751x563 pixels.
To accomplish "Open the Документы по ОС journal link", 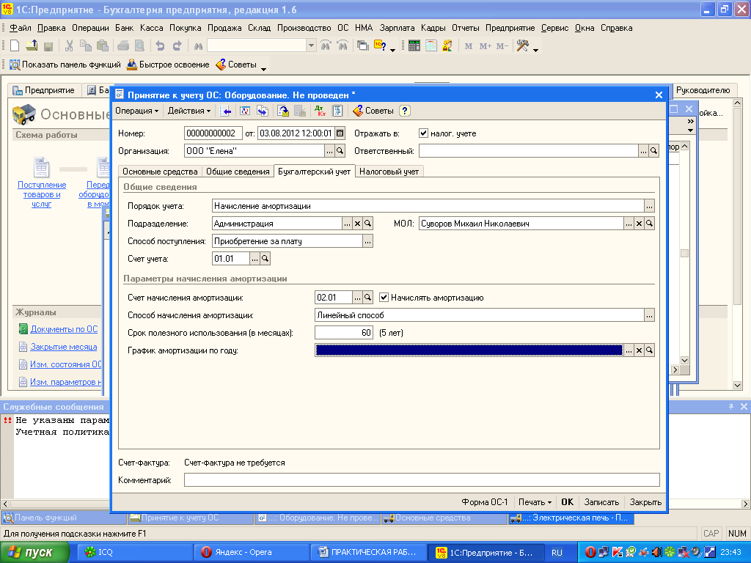I will coord(65,329).
